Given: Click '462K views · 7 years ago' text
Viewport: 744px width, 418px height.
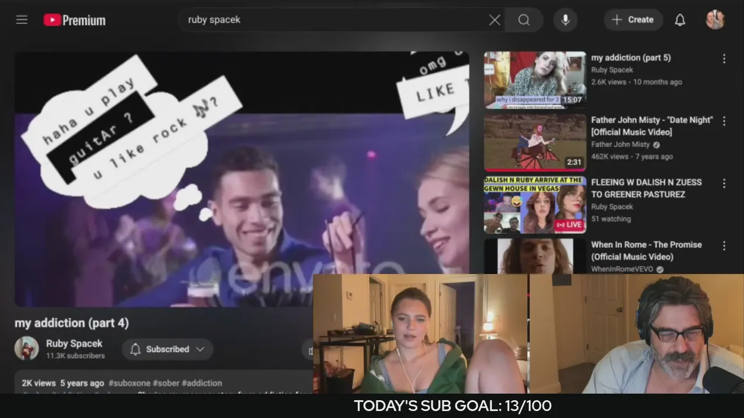Looking at the screenshot, I should [x=632, y=157].
